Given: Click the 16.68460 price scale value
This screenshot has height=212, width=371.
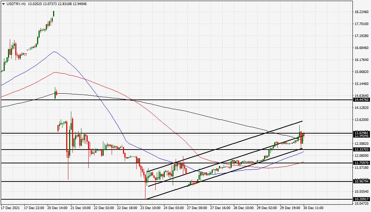Looking at the screenshot, I should point(362,48).
